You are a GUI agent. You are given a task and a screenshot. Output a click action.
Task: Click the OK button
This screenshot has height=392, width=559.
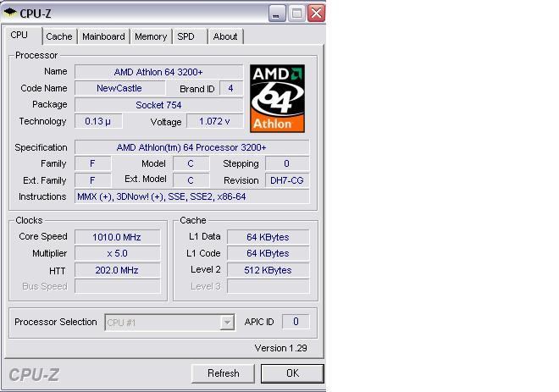(292, 373)
